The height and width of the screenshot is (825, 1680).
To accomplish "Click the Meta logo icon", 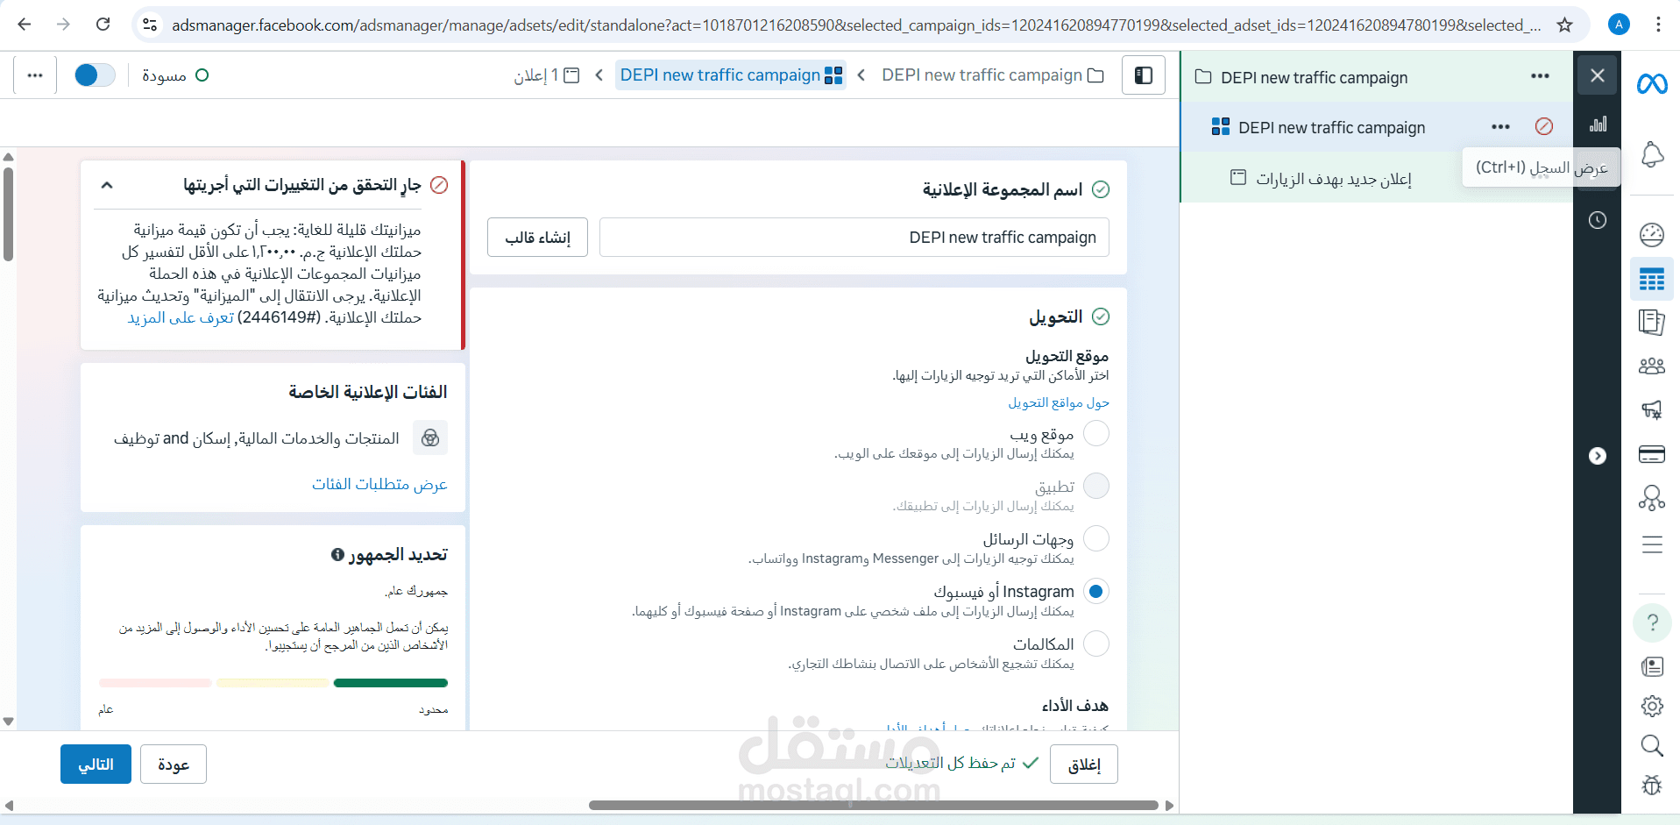I will [1652, 84].
